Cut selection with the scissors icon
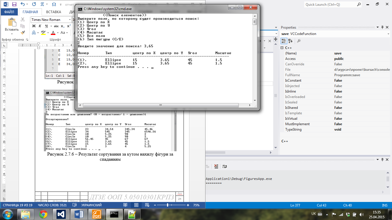 coord(23,19)
